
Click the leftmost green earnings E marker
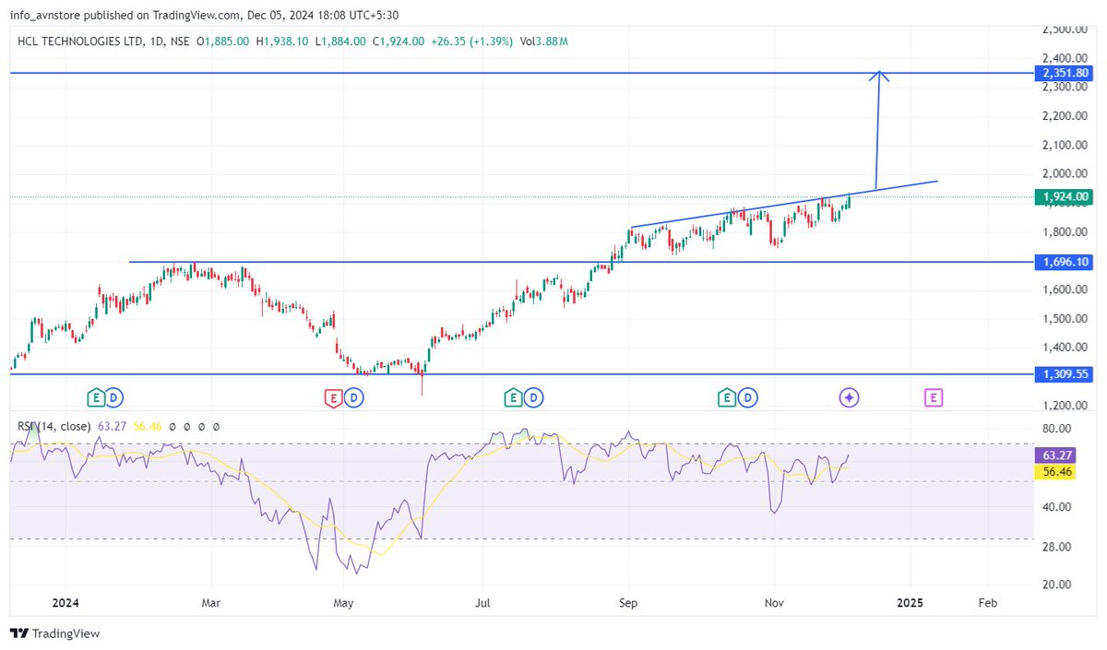(x=95, y=397)
